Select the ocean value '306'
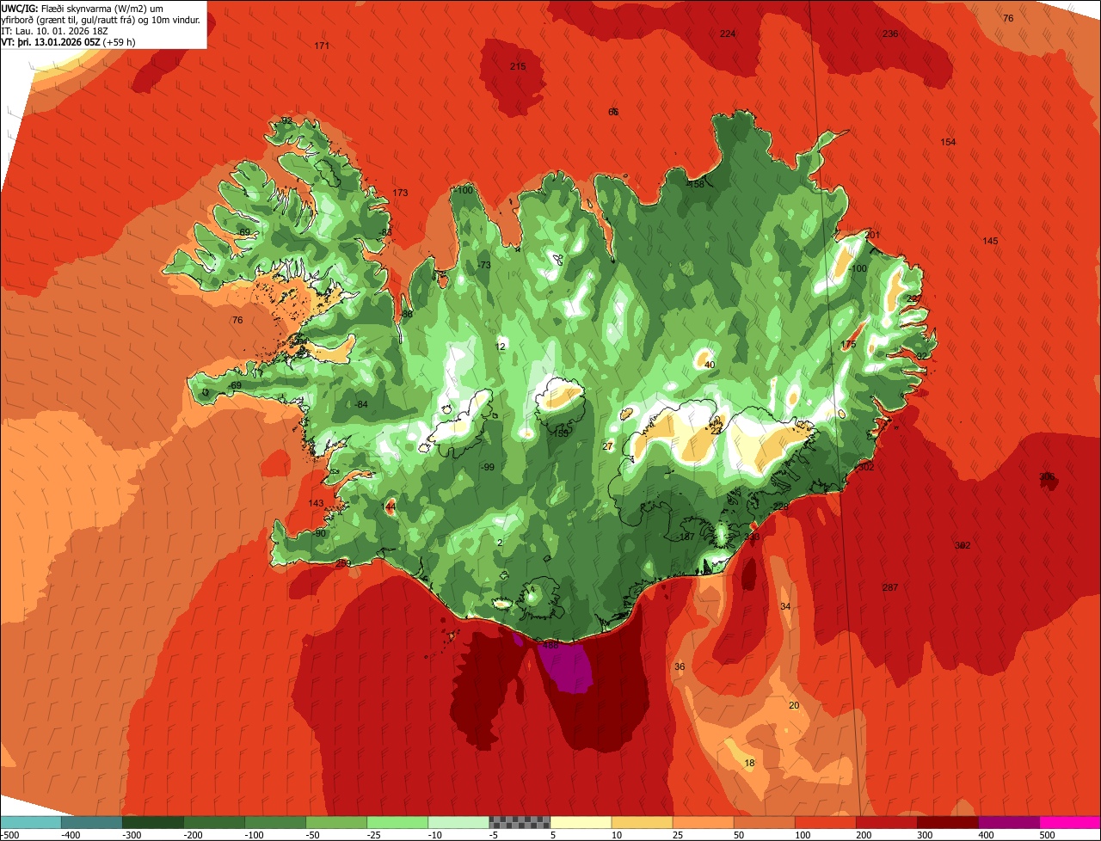The height and width of the screenshot is (841, 1101). click(x=1047, y=476)
